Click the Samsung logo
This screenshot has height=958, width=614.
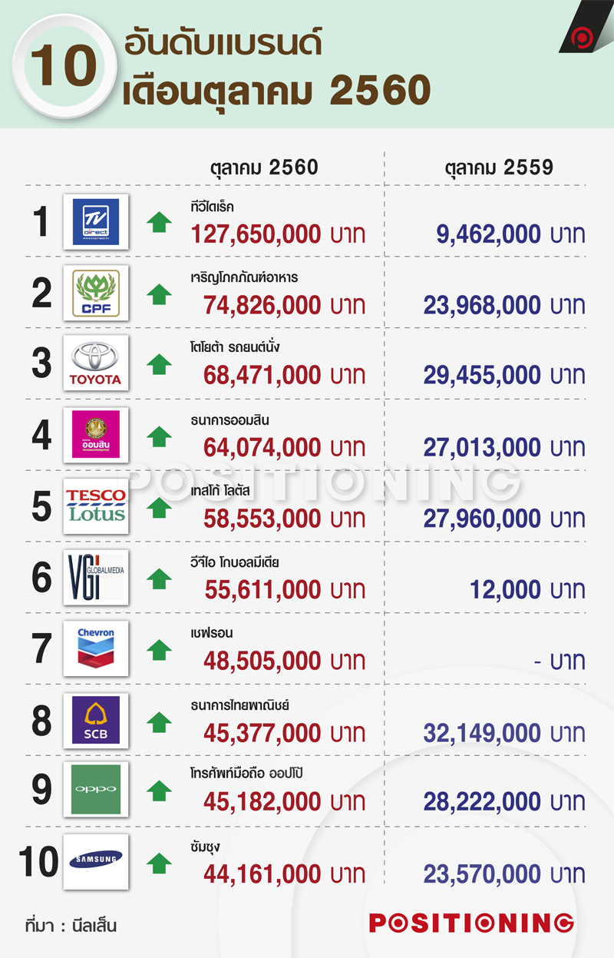pyautogui.click(x=96, y=861)
